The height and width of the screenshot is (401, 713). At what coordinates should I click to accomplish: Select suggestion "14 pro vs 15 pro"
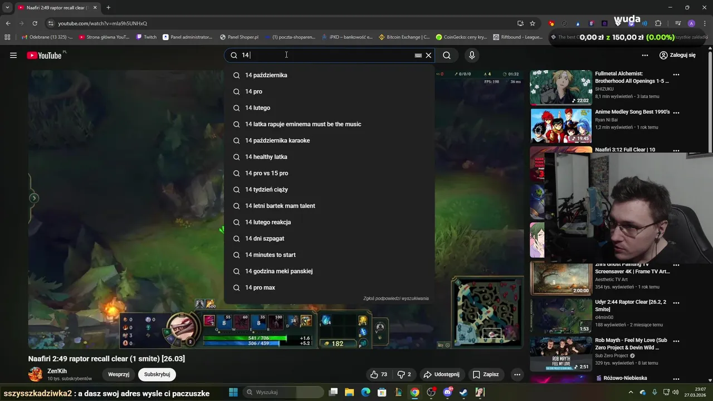pyautogui.click(x=329, y=173)
